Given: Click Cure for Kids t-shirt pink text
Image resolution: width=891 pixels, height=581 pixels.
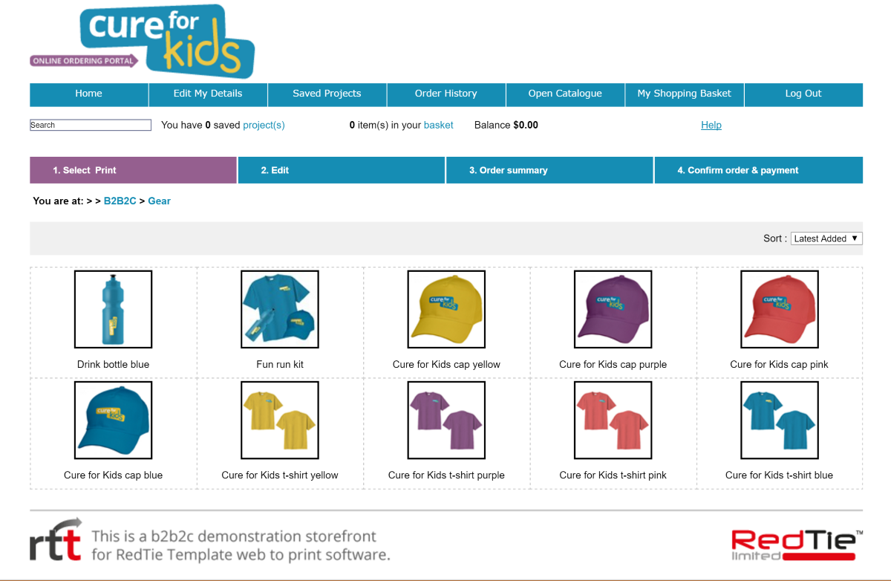Looking at the screenshot, I should [613, 475].
